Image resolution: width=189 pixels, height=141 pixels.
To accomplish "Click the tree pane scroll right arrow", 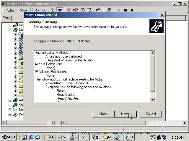I will tap(53, 123).
